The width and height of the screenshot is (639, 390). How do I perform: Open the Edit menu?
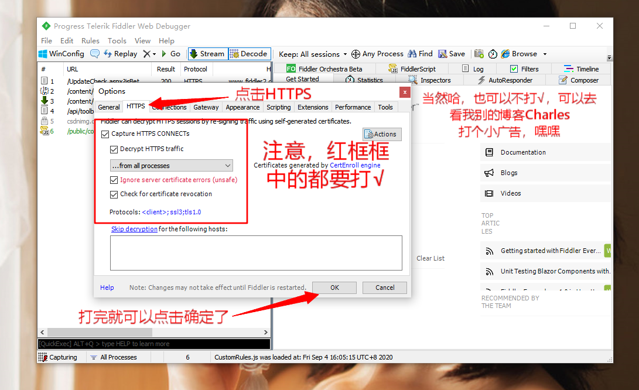[x=67, y=41]
